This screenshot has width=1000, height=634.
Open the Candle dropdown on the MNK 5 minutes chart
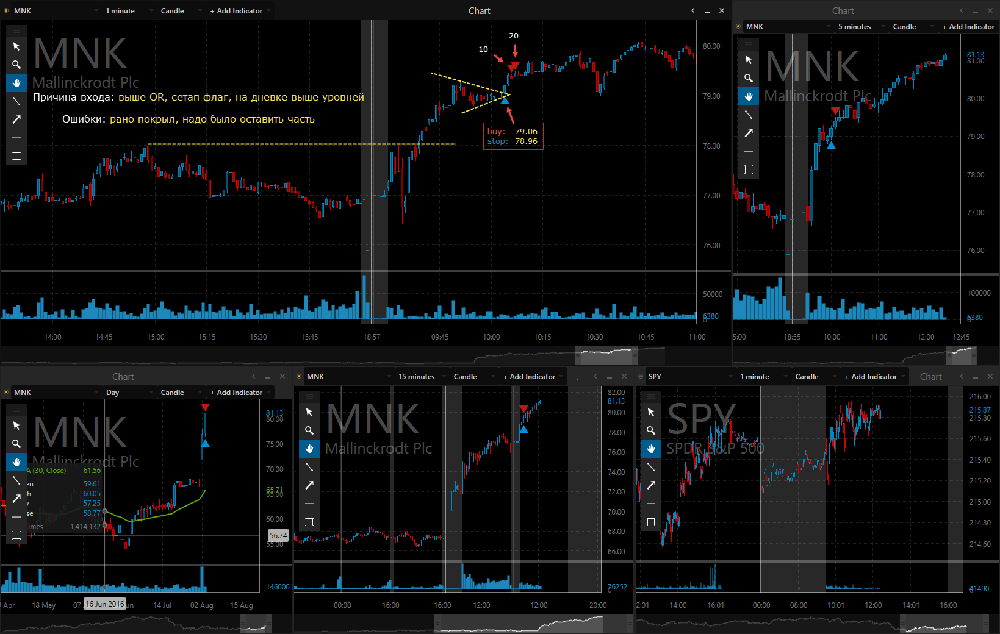912,27
